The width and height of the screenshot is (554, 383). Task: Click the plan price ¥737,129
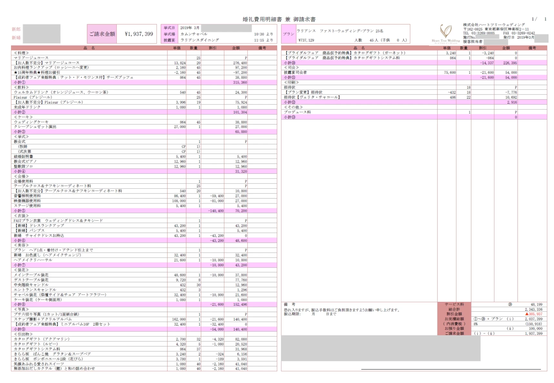point(306,40)
